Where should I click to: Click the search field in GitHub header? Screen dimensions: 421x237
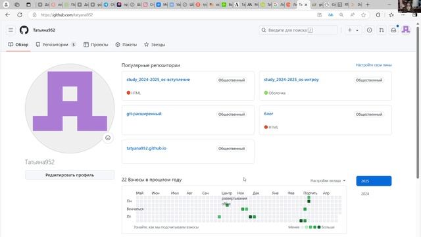[x=298, y=30]
